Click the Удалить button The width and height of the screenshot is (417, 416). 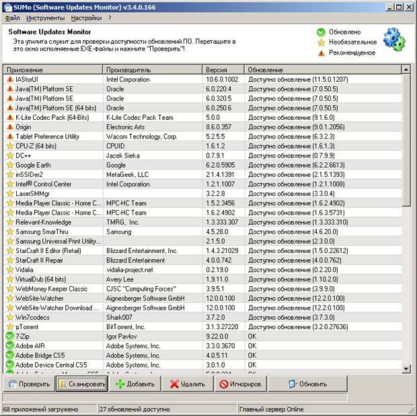pos(188,384)
